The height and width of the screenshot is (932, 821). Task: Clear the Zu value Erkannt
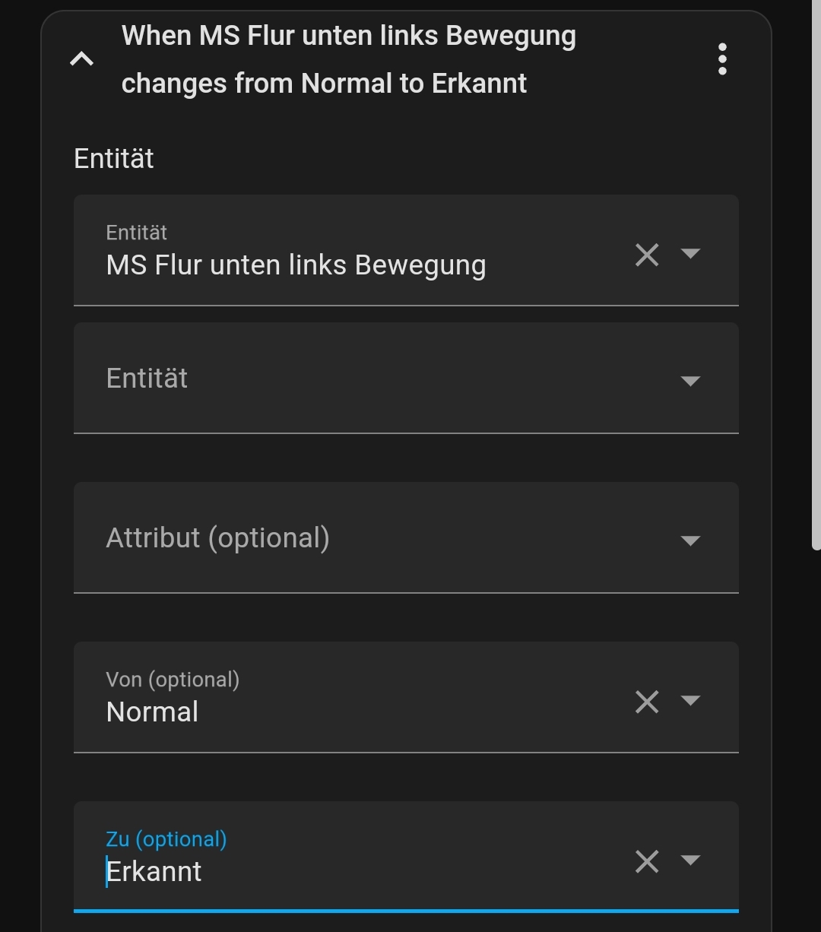pyautogui.click(x=647, y=861)
